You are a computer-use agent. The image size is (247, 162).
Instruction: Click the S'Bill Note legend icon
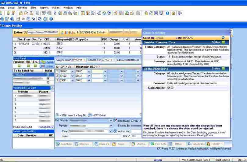point(57,115)
